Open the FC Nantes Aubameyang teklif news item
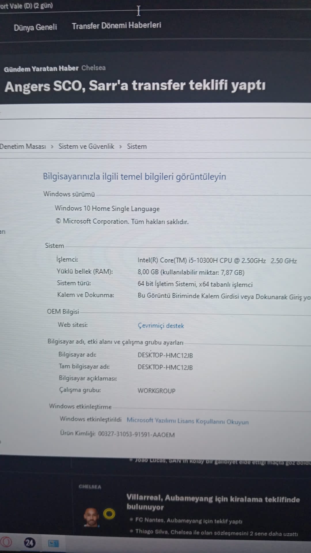 pyautogui.click(x=189, y=521)
